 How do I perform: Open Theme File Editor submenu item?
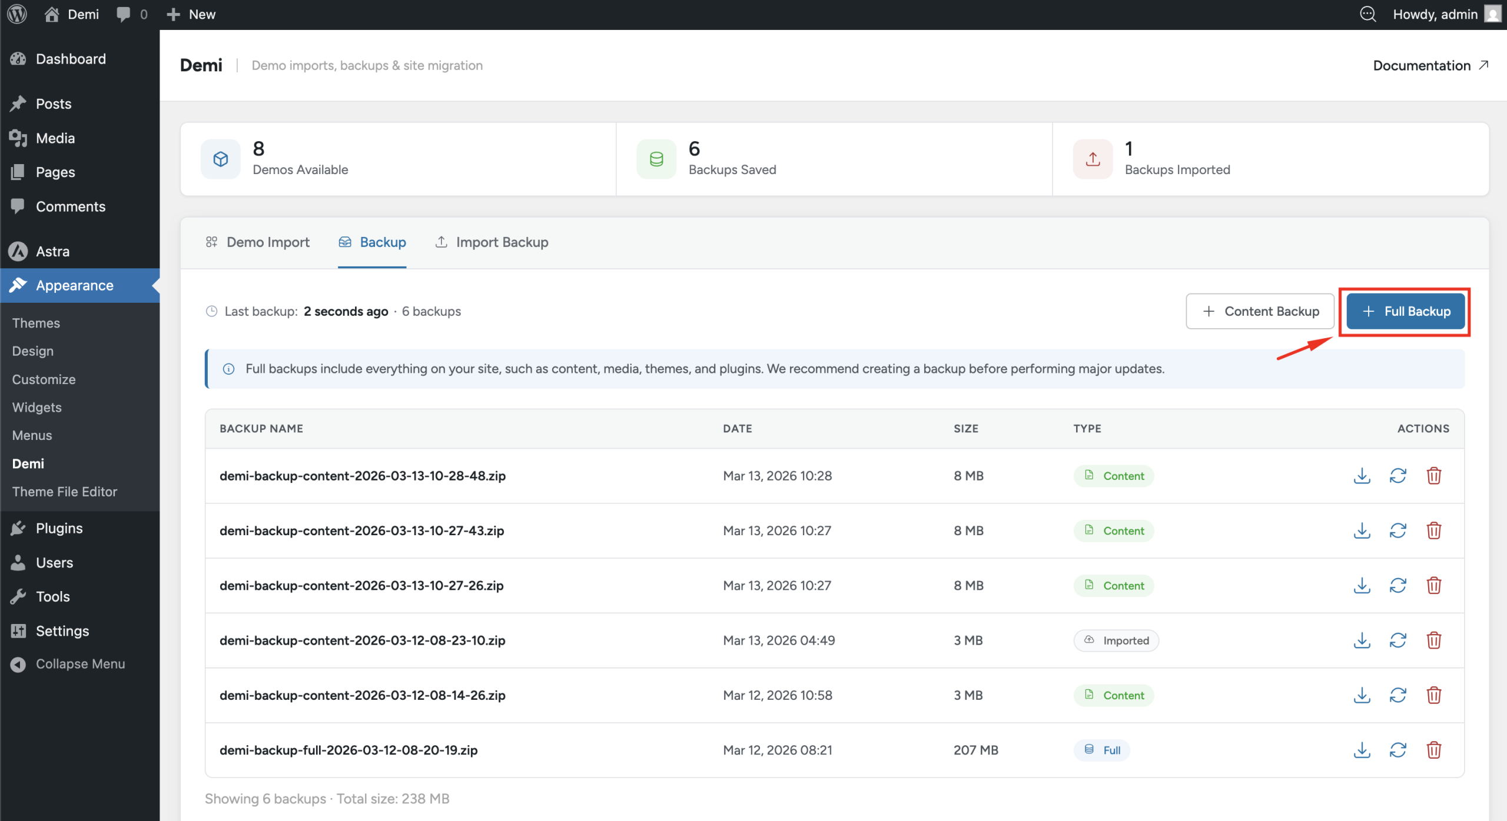click(x=65, y=492)
